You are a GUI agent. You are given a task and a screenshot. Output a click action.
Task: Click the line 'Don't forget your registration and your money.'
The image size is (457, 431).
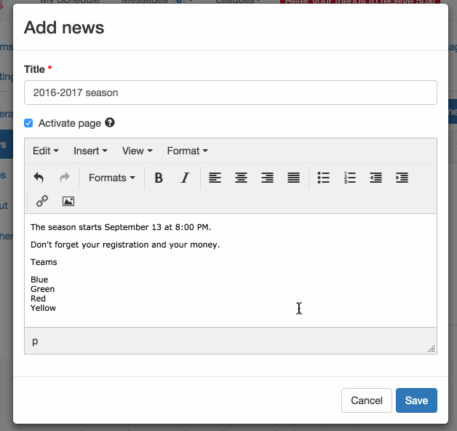[x=125, y=245]
